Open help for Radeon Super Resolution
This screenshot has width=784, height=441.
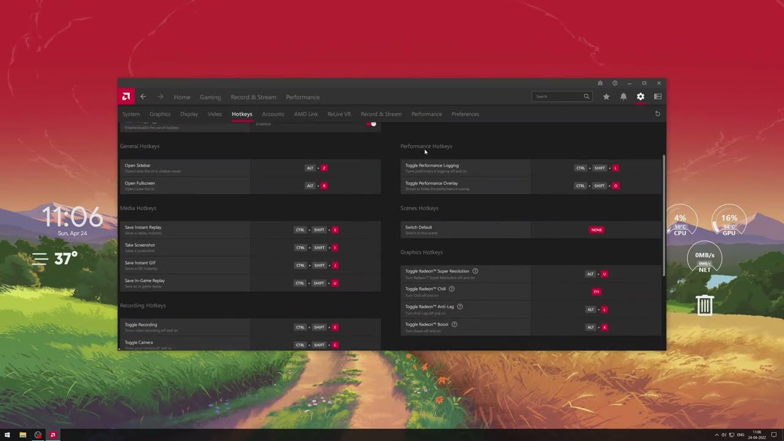pyautogui.click(x=475, y=271)
